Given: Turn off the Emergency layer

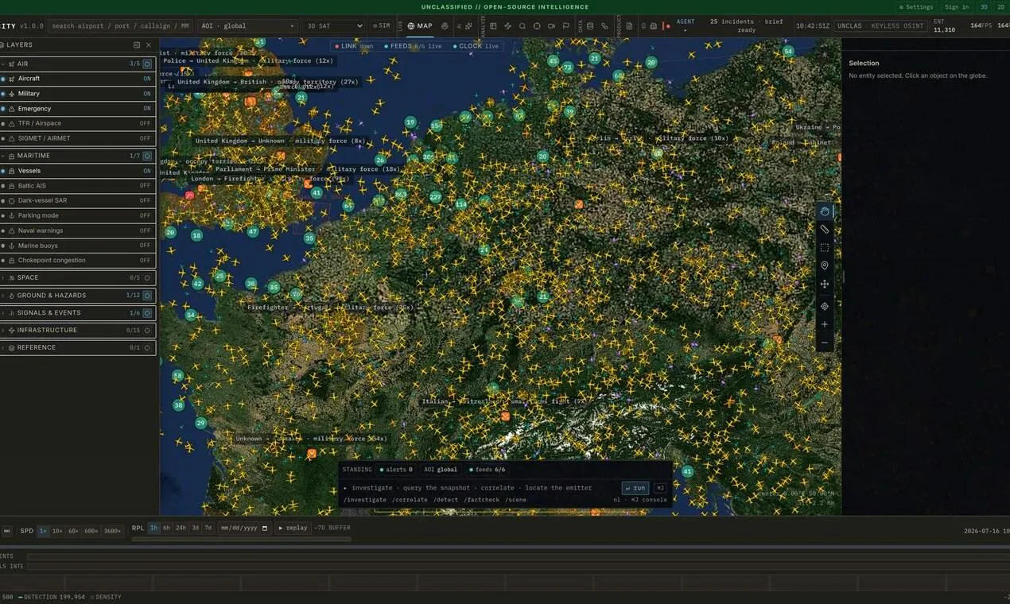Looking at the screenshot, I should click(77, 109).
